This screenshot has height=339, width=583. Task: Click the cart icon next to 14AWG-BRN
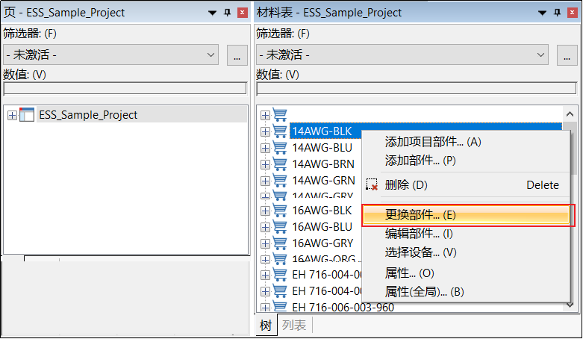point(281,164)
